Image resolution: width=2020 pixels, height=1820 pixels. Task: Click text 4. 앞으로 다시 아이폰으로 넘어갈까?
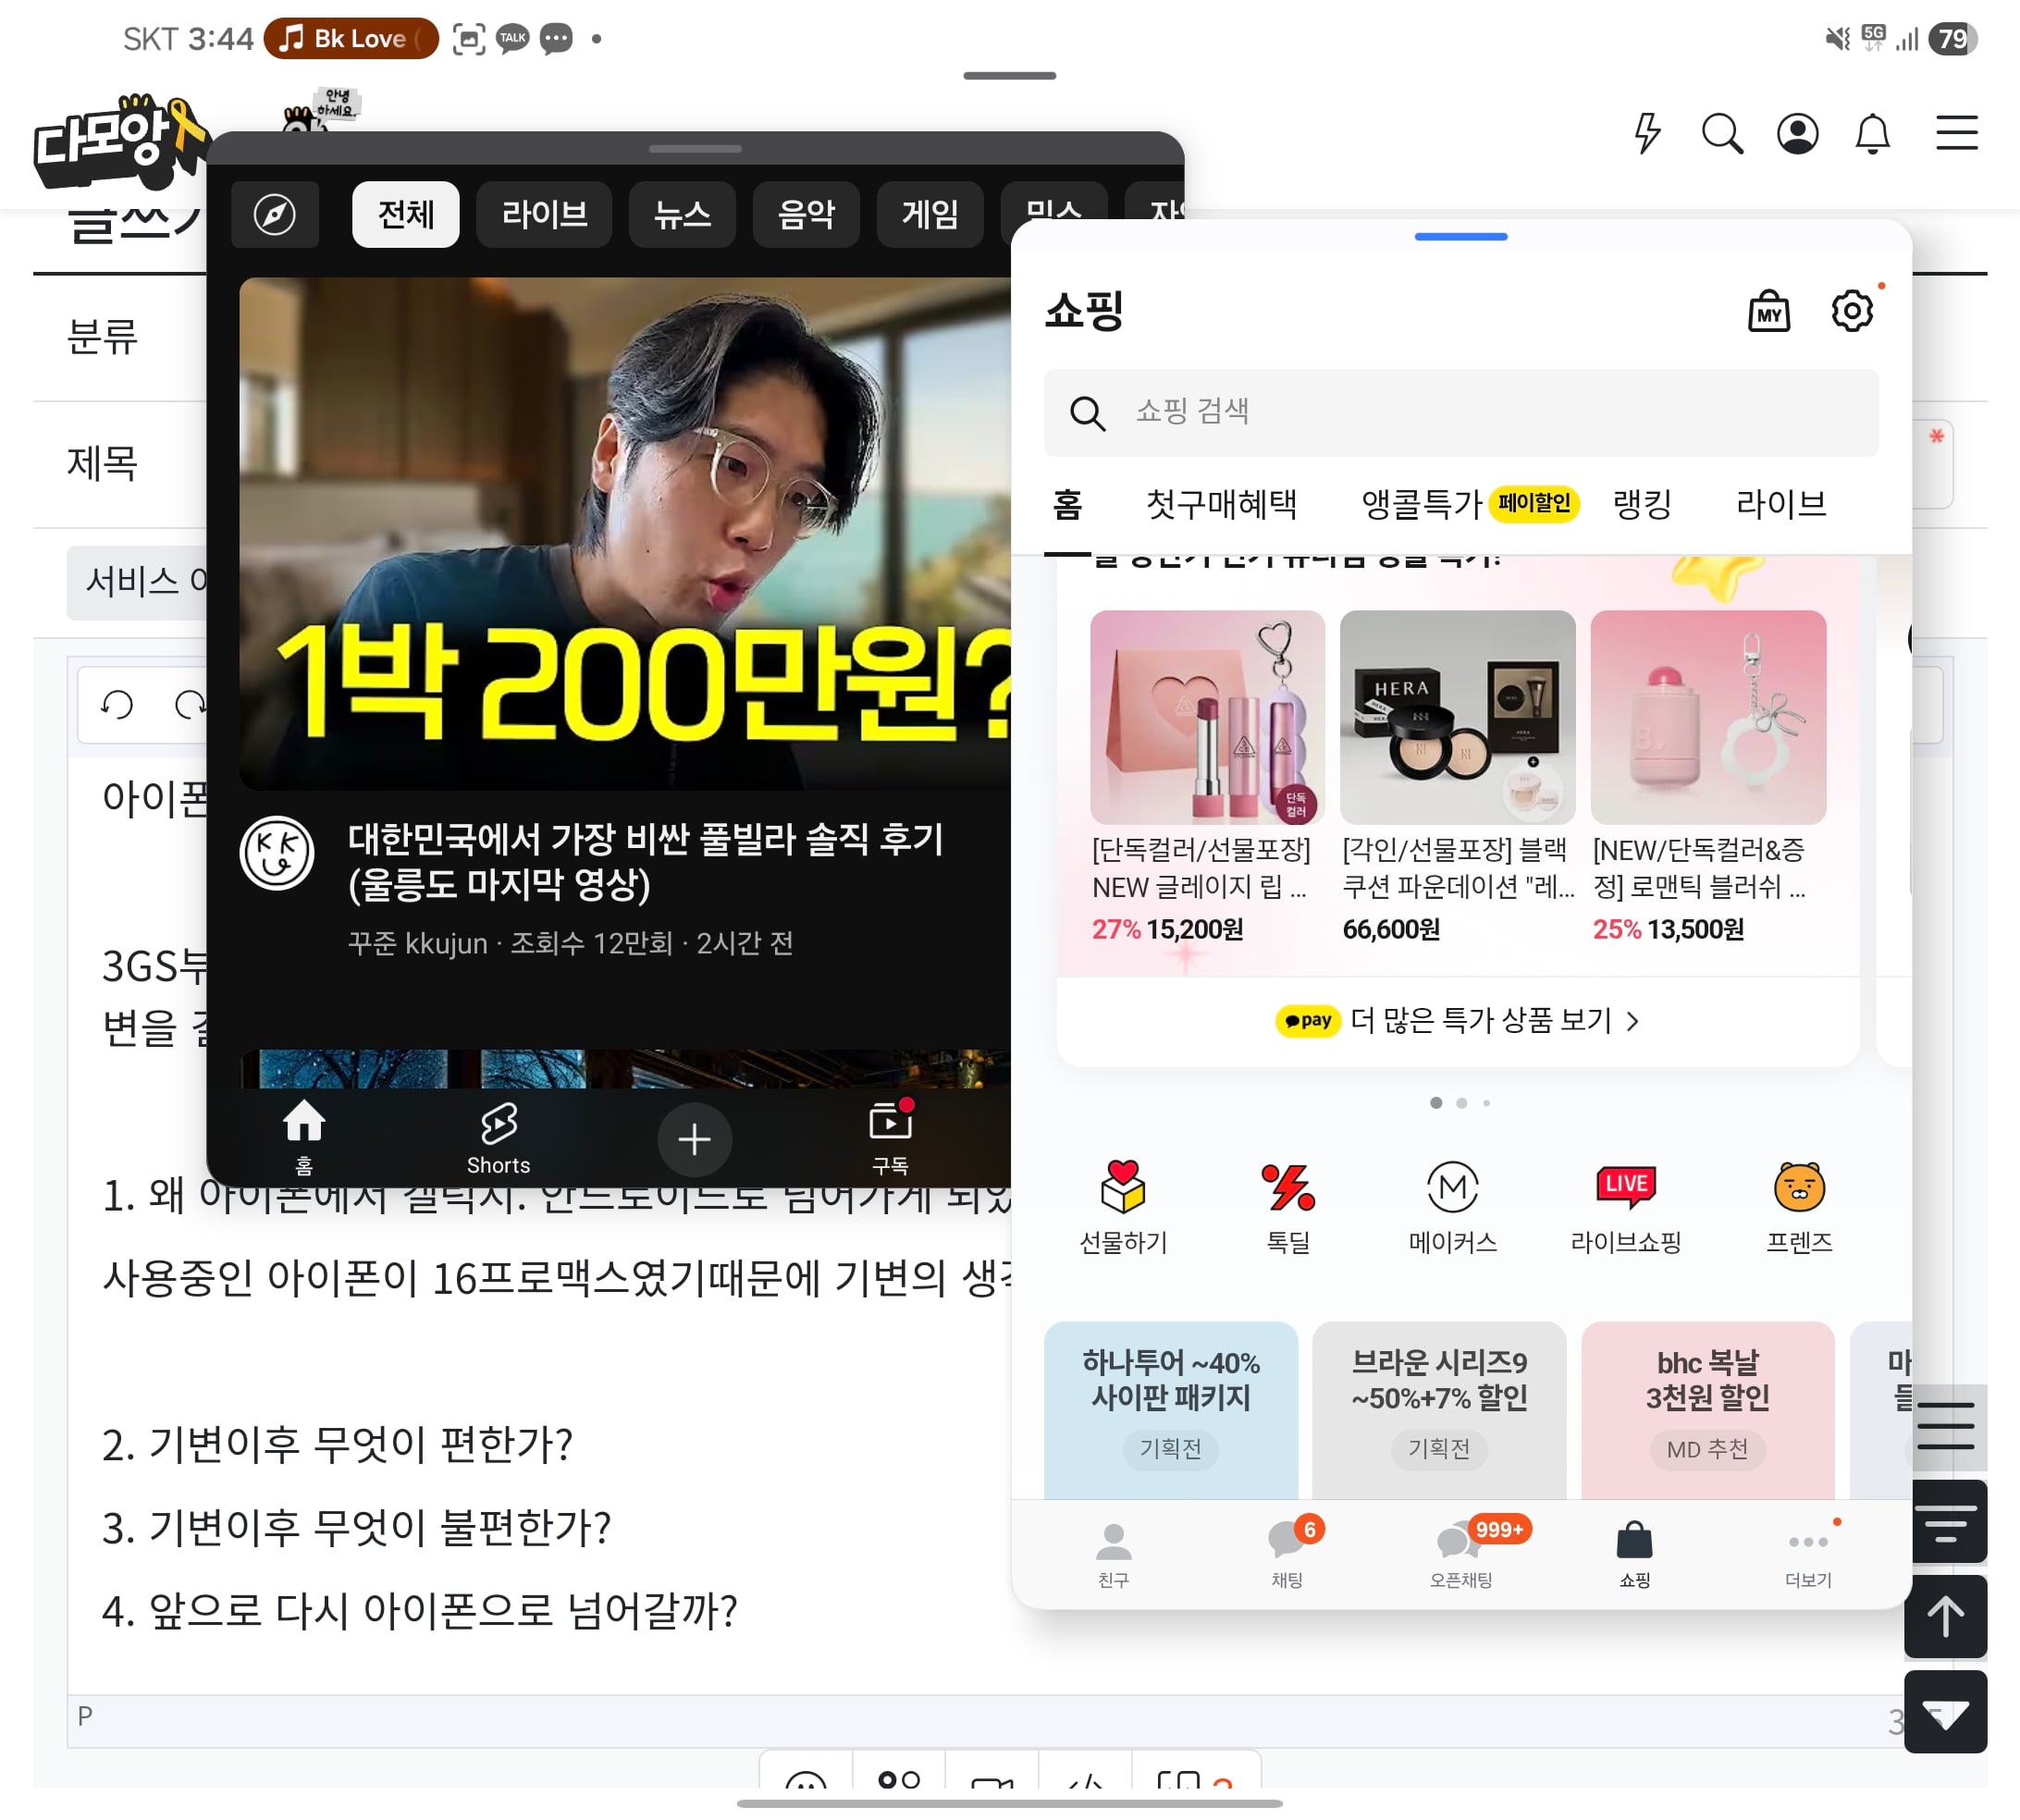(420, 1611)
